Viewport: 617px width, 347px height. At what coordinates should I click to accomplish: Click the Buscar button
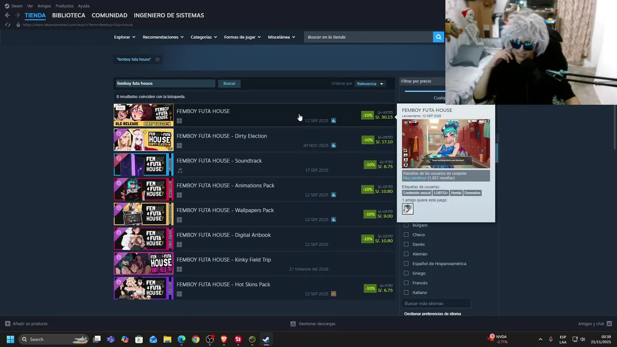(x=229, y=83)
